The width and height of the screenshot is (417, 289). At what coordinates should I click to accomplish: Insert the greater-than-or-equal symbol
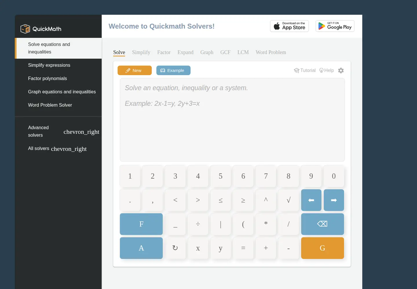243,200
